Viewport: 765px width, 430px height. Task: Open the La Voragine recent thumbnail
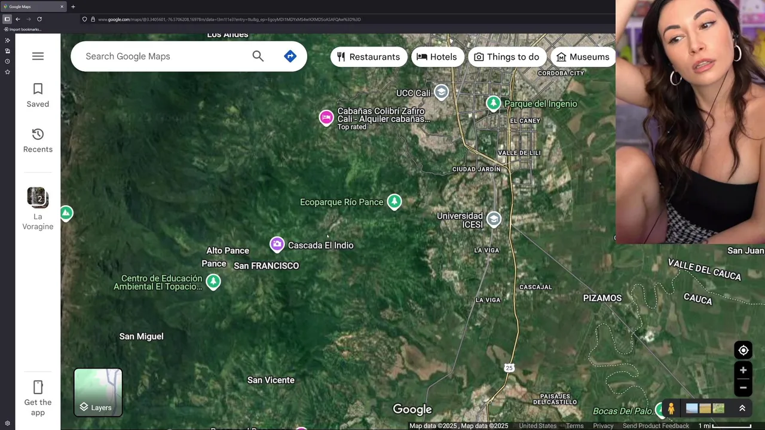tap(38, 197)
